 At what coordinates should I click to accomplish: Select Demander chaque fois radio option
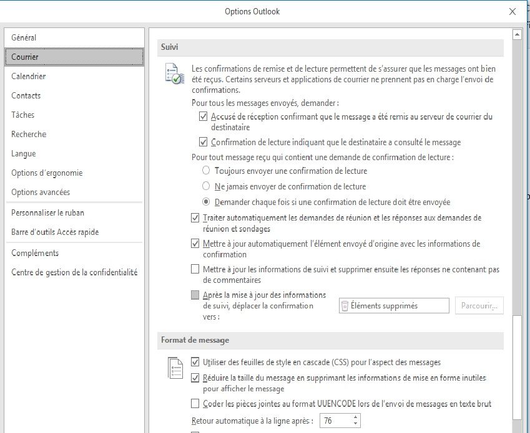[x=206, y=202]
